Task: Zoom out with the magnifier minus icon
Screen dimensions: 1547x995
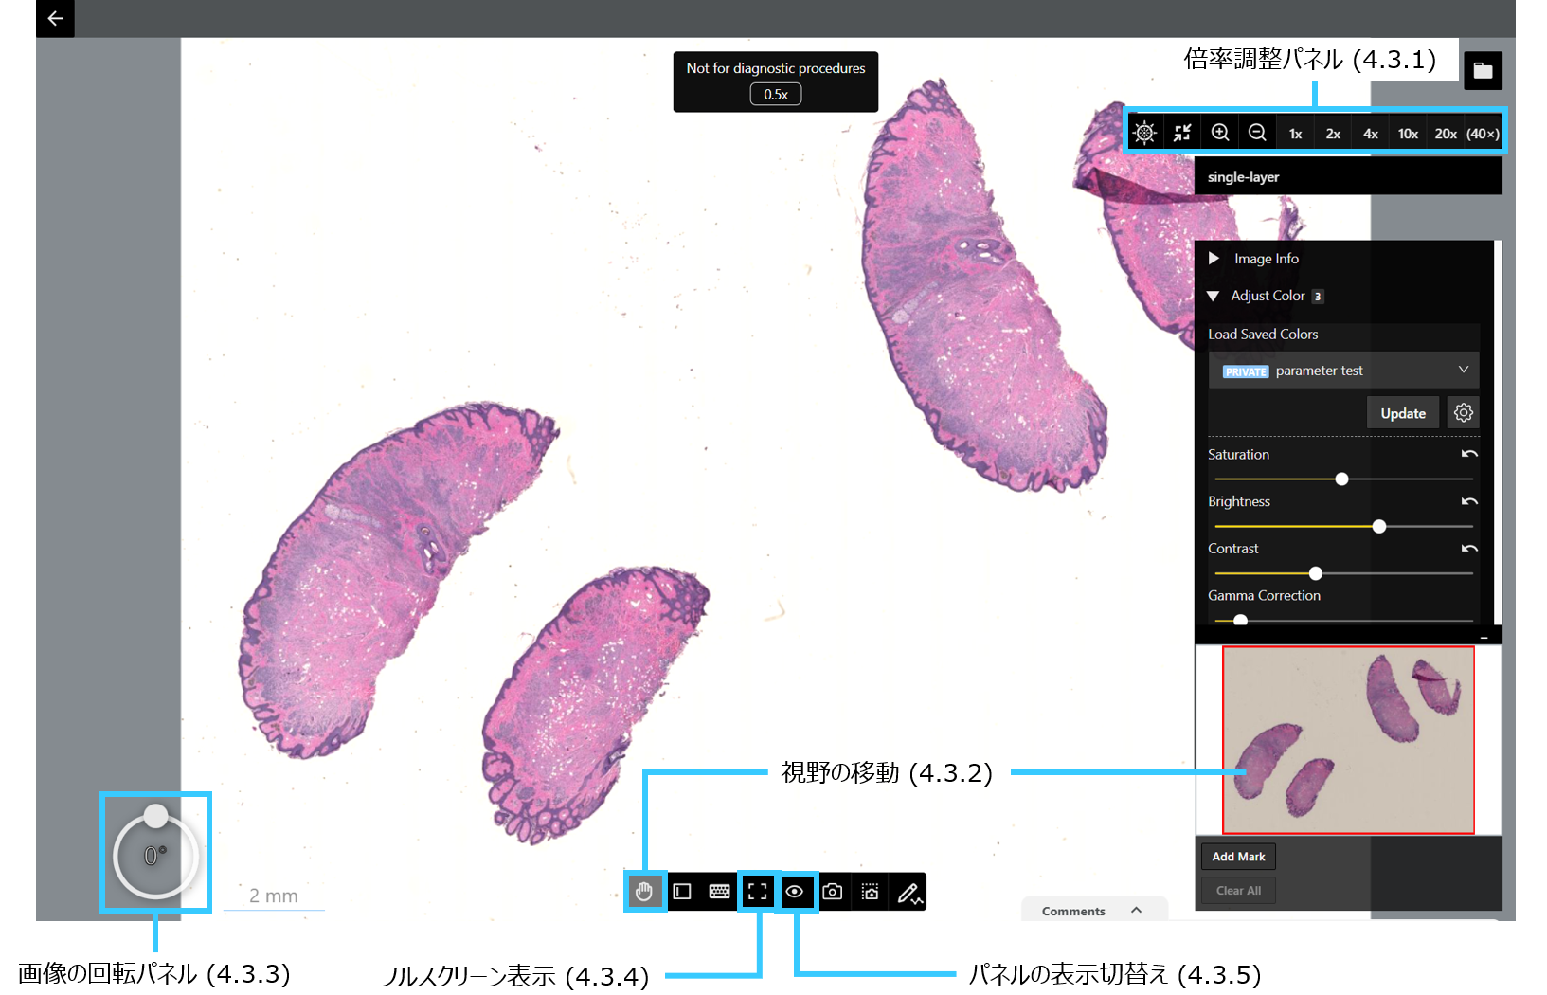Action: pyautogui.click(x=1257, y=133)
